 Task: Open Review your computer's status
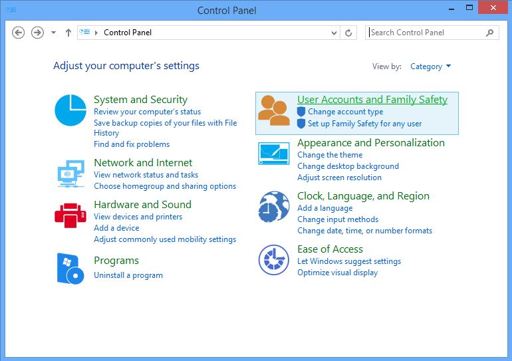tap(147, 112)
